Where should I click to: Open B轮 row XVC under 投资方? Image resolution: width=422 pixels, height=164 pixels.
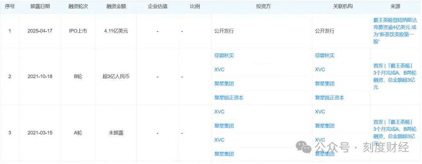pyautogui.click(x=219, y=70)
